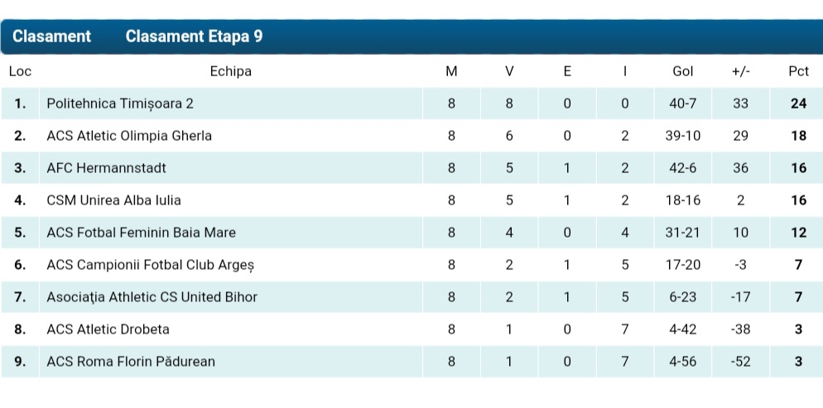The width and height of the screenshot is (823, 408).
Task: Open ACS Atletic Drobeta team
Action: [108, 329]
